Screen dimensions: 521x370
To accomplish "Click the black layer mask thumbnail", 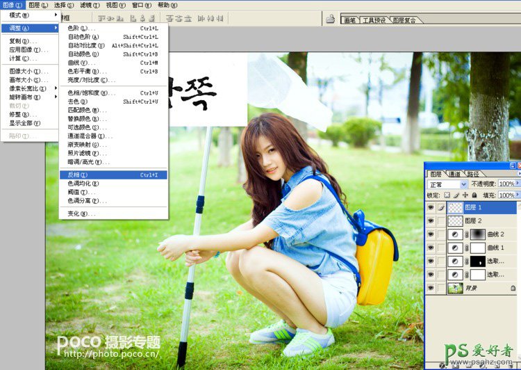I will [x=478, y=262].
